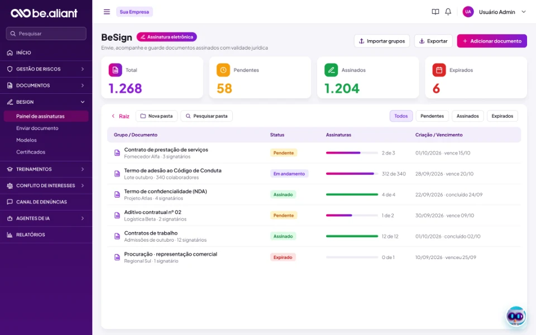
Task: Click signature progress bar showing 312 de 340
Action: point(352,174)
